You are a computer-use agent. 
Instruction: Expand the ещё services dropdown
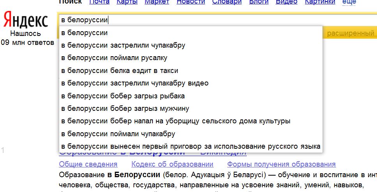[x=349, y=2]
